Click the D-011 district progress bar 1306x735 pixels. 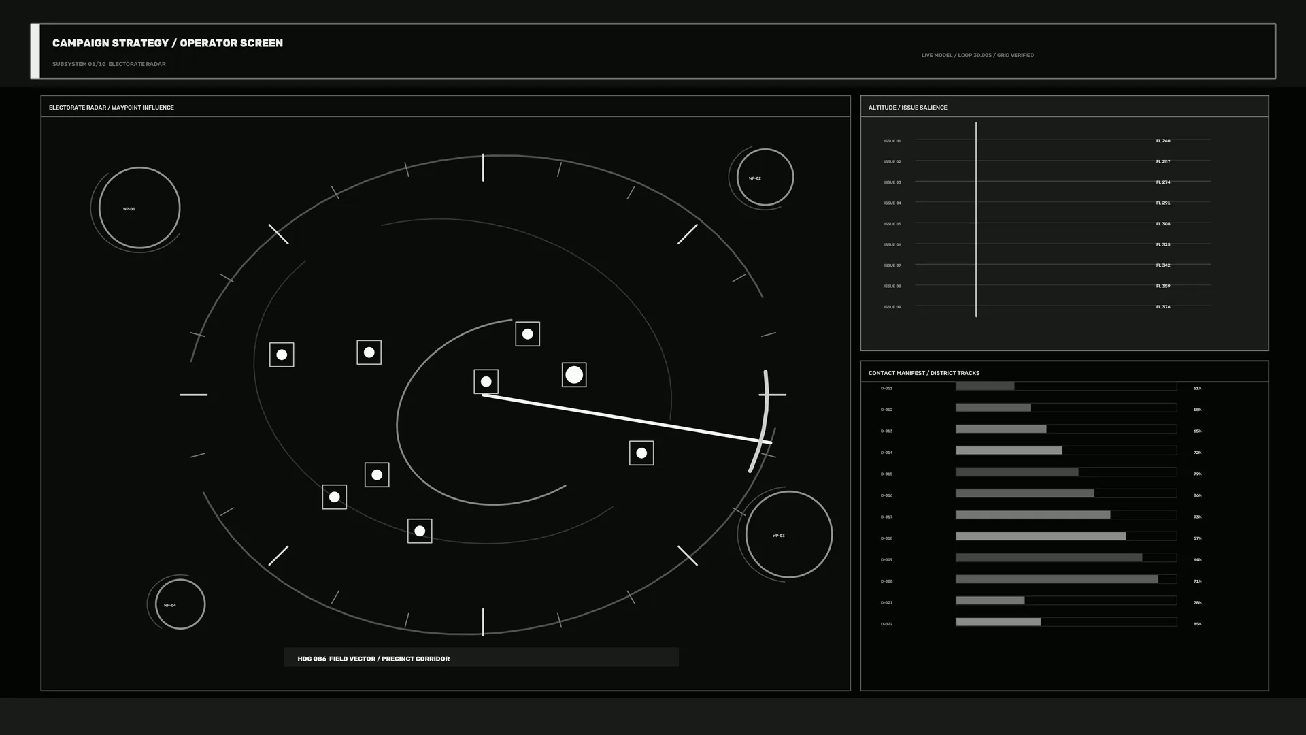[x=1066, y=387]
